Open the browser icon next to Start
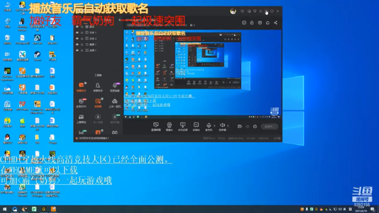 15,209
